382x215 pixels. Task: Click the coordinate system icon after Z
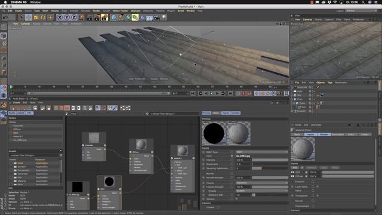[x=81, y=17]
